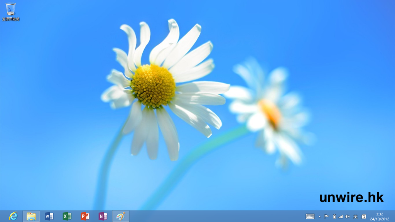
Task: Switch to the Paint app in taskbar
Action: click(121, 216)
